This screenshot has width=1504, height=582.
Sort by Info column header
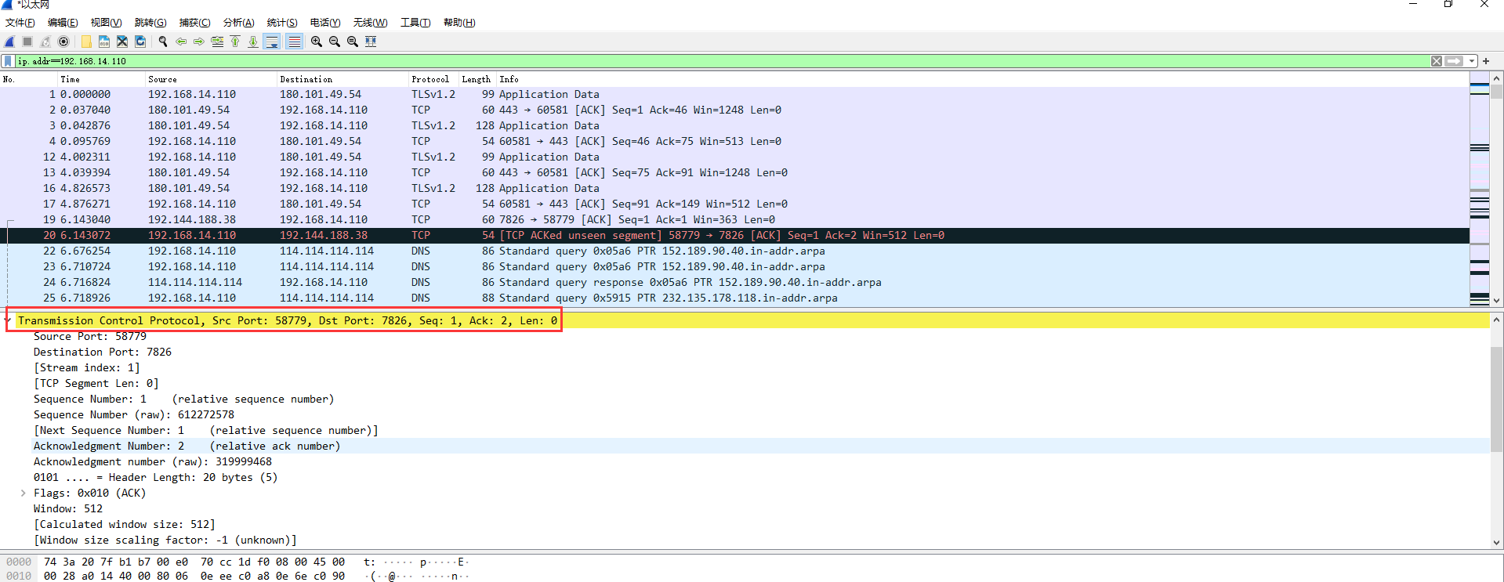point(982,79)
